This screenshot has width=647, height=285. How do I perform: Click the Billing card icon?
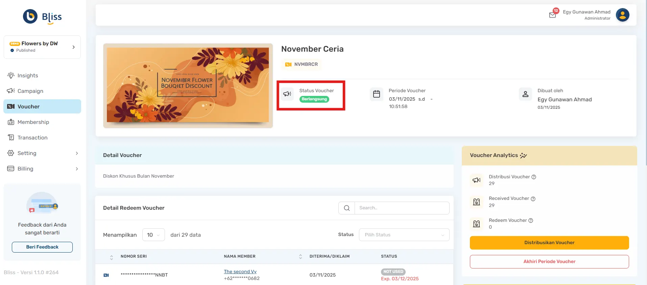11,169
